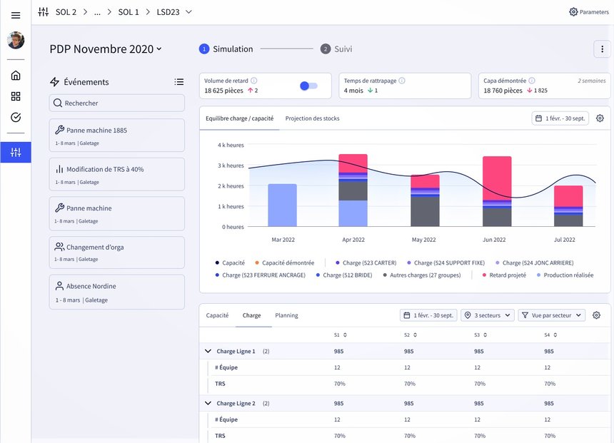Screen dimensions: 614x443
Task: Click the Événements list filter icon
Action: pyautogui.click(x=178, y=82)
